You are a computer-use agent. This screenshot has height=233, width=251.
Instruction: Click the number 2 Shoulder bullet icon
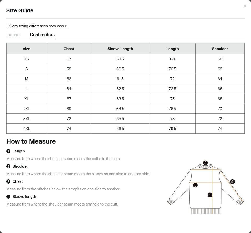tap(8, 166)
